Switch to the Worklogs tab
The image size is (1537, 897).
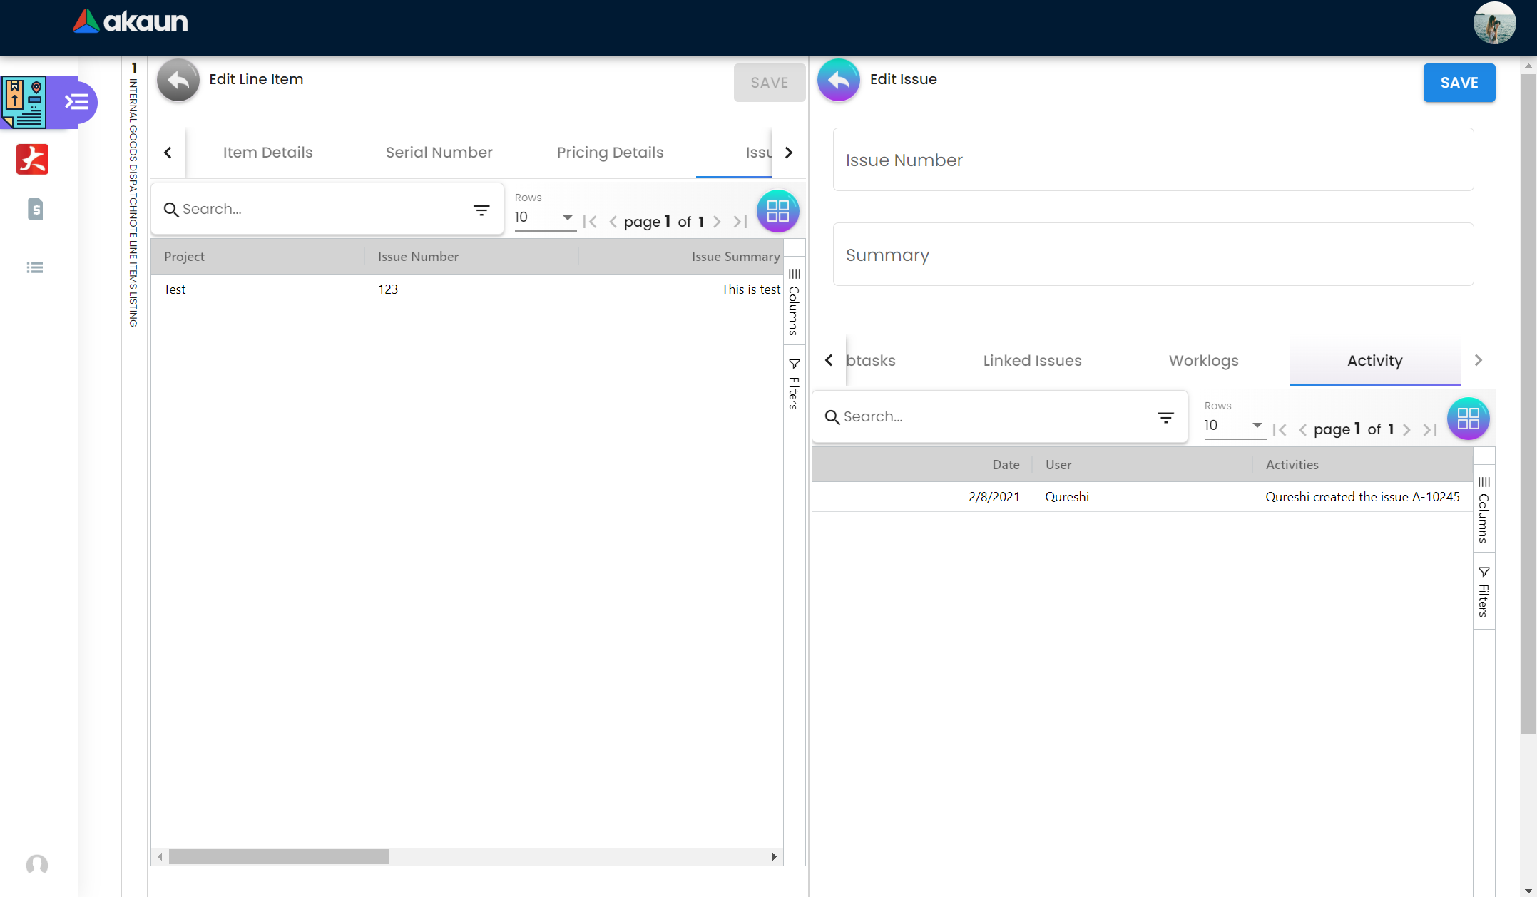click(x=1203, y=361)
